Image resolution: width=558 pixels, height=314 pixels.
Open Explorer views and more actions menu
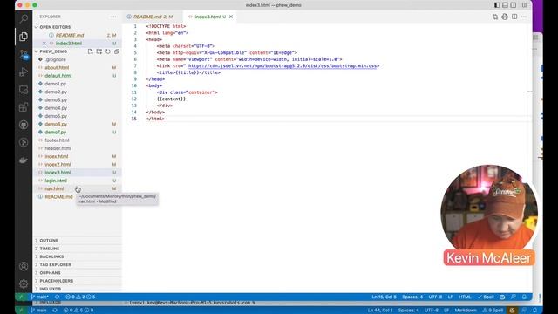tap(113, 17)
